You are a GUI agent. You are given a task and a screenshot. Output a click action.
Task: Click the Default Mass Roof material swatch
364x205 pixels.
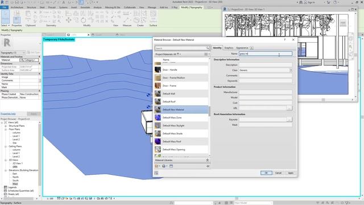[158, 141]
